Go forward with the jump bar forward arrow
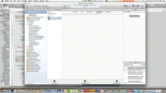 point(53,10)
